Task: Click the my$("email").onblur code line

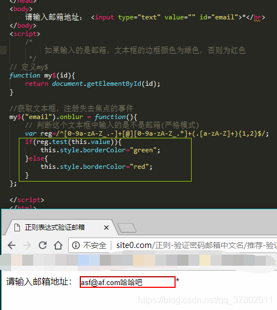Action: (x=73, y=117)
